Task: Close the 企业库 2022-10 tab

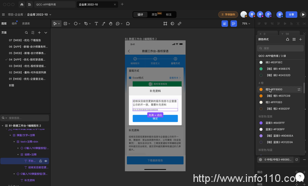Action: click(115, 4)
